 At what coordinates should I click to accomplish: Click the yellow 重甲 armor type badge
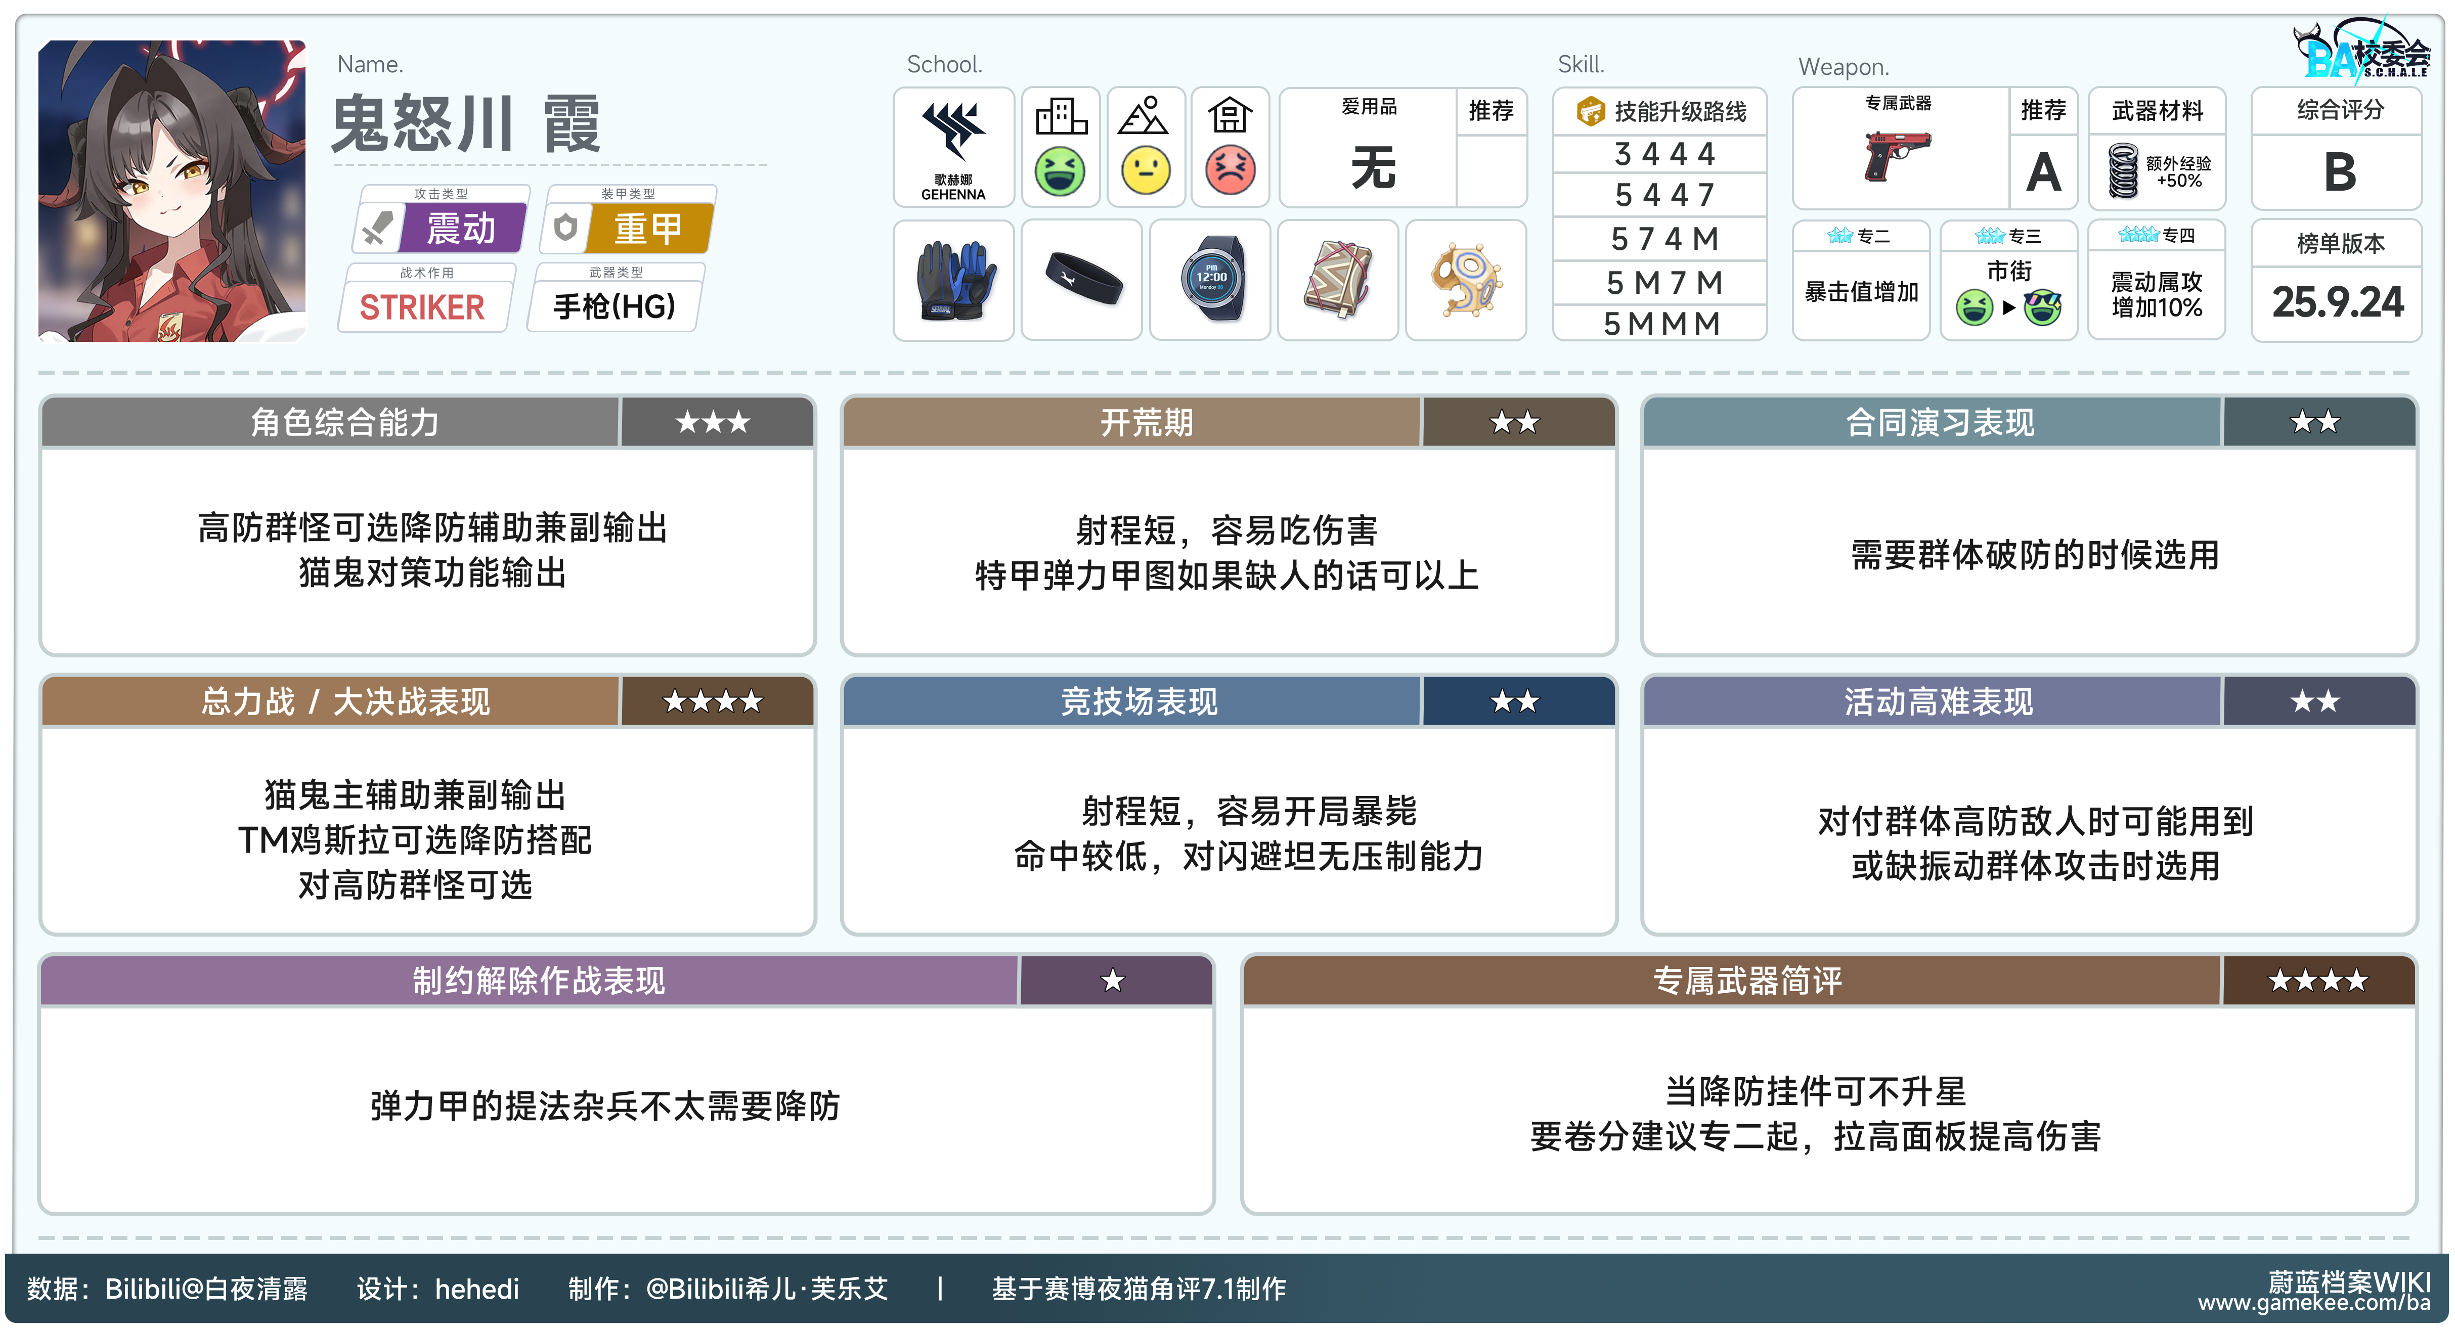pyautogui.click(x=648, y=229)
